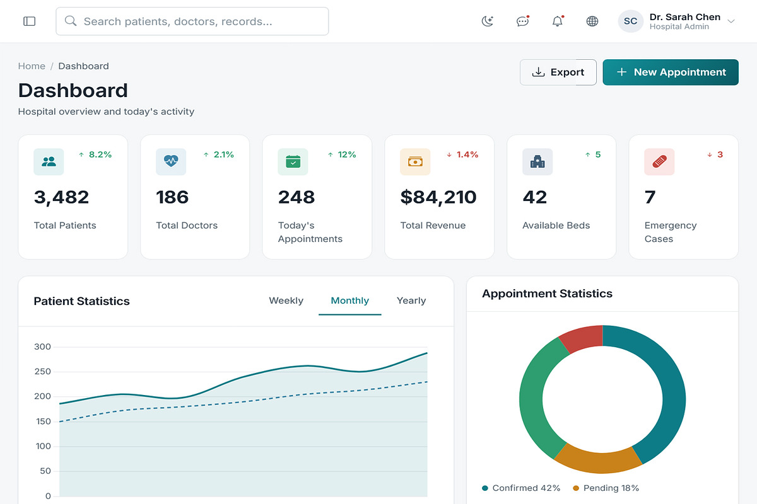Screen dimensions: 757x504
Task: Click the 300 y-axis label
Action: 43,346
